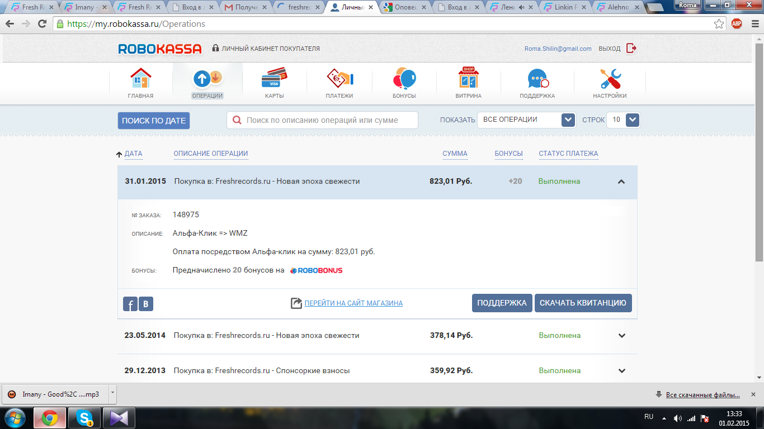Expand the 29.12.2013 operation row
764x429 pixels.
click(x=622, y=371)
